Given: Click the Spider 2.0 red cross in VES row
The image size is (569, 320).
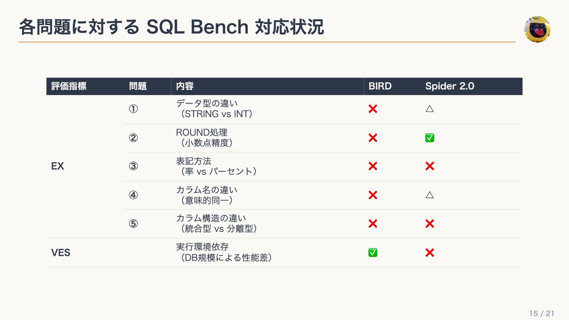Looking at the screenshot, I should click(430, 252).
